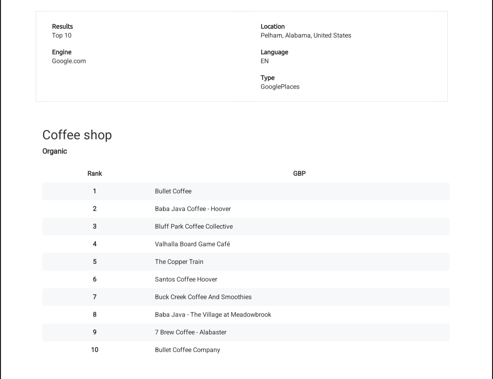Screen dimensions: 493x379
Task: Click rank number 2 cell
Action: pos(94,209)
